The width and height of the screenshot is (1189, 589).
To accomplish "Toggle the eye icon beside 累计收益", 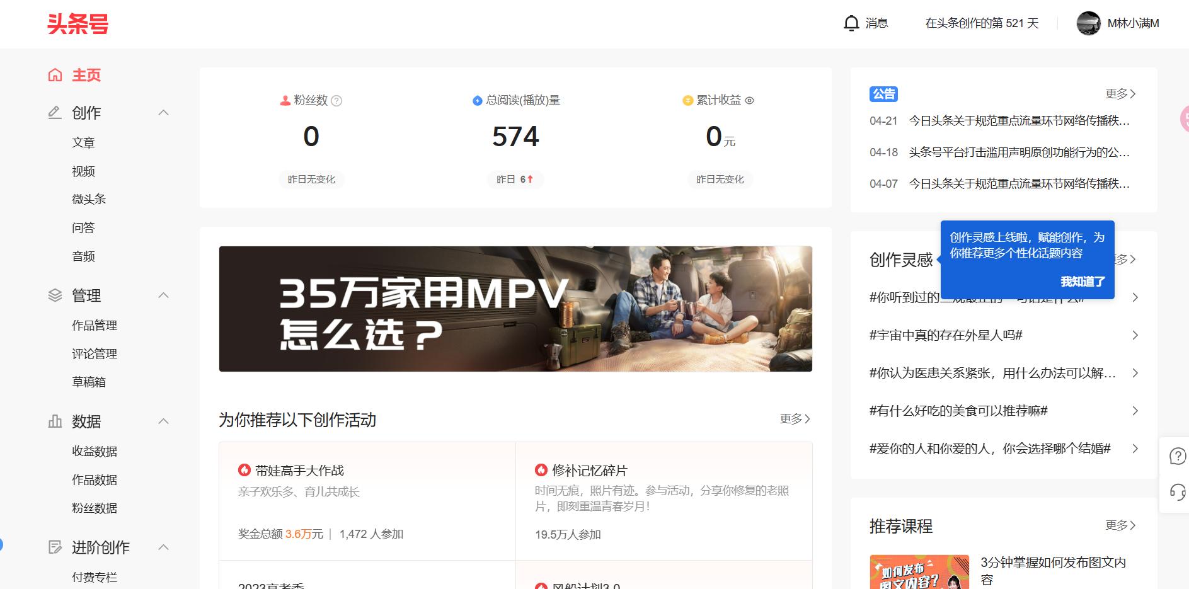I will pyautogui.click(x=749, y=100).
